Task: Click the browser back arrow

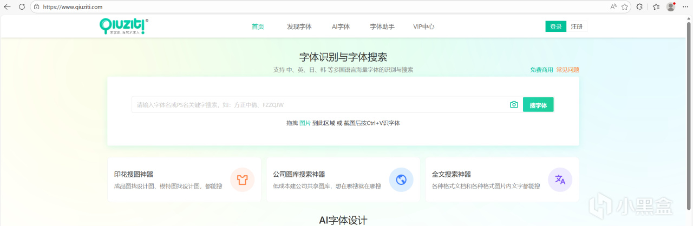Action: (8, 7)
